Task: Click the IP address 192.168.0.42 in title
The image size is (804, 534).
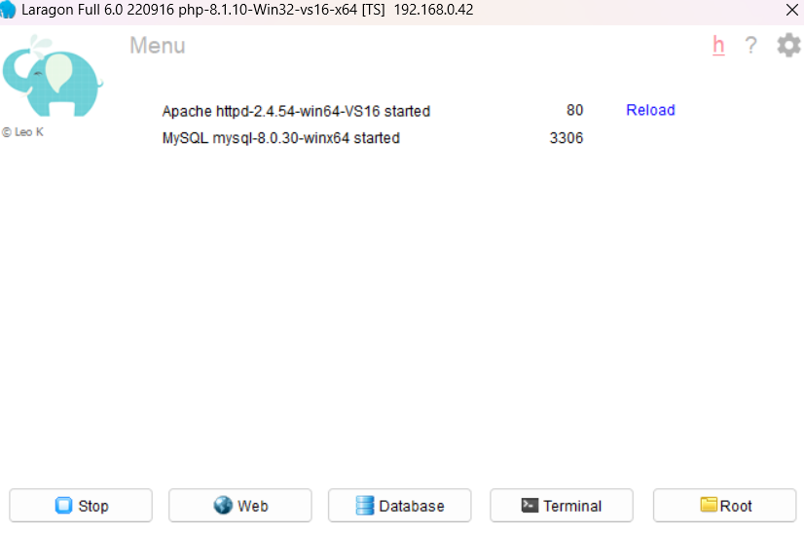Action: (x=433, y=10)
